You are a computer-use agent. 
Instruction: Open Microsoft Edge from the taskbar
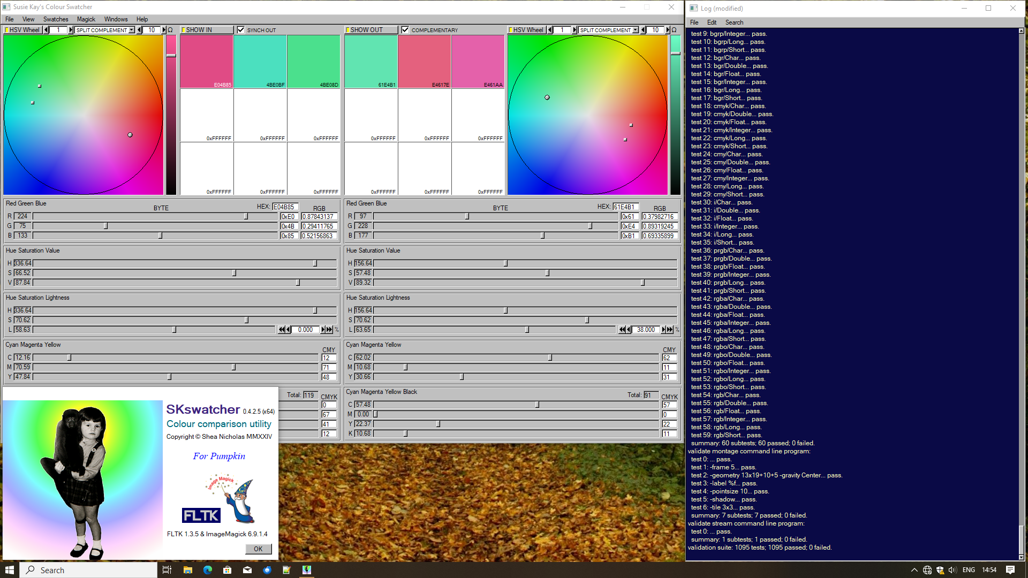207,570
